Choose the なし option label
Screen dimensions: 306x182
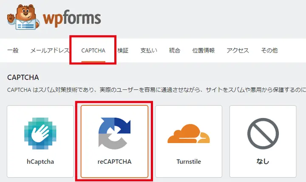[x=263, y=162]
